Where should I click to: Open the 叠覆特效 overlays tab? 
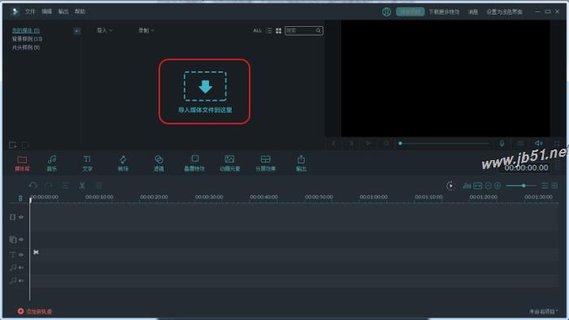(194, 163)
